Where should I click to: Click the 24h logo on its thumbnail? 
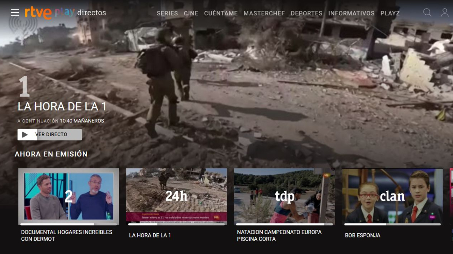[x=177, y=196]
